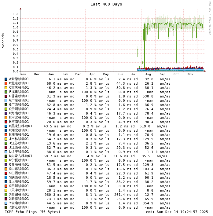Select the green swatch next to X西藏移动01
The width and height of the screenshot is (213, 216).
pyautogui.click(x=6, y=195)
